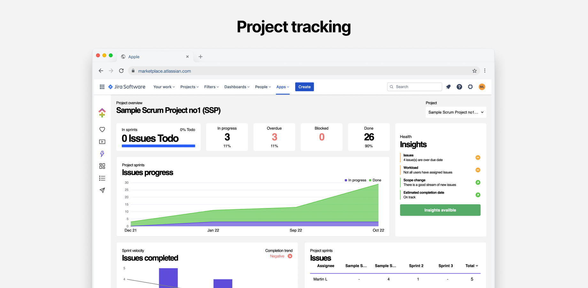Click the Workload insight warning icon

pos(478,170)
